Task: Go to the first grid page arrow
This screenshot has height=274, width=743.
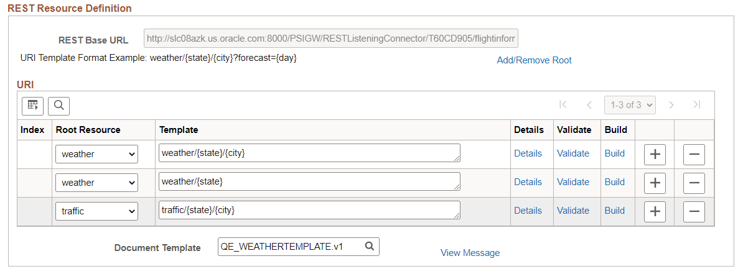Action: 563,105
